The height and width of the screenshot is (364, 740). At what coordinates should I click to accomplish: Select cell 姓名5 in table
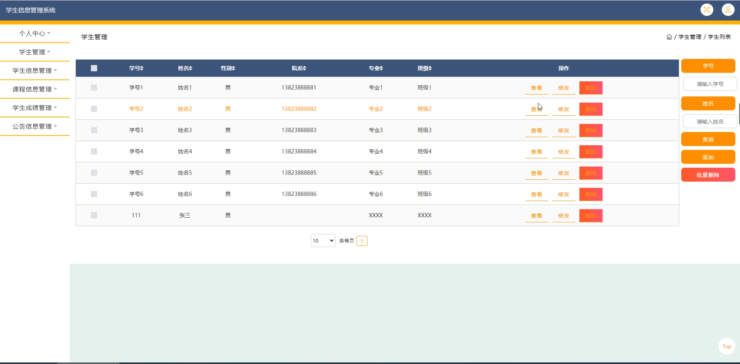point(185,173)
